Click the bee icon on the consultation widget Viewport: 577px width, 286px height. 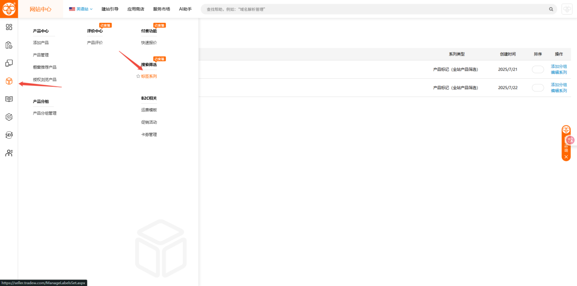point(566,130)
